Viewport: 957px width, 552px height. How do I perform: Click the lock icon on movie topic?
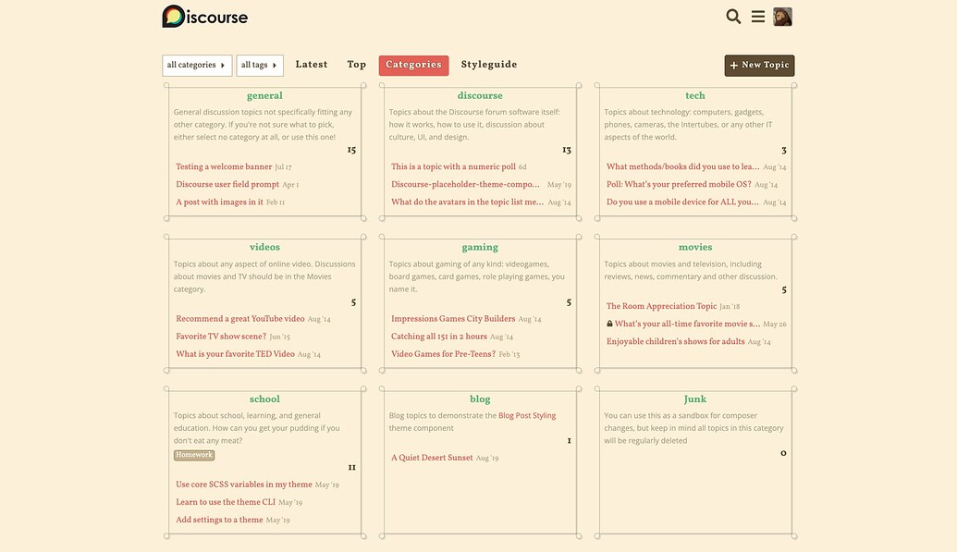609,325
